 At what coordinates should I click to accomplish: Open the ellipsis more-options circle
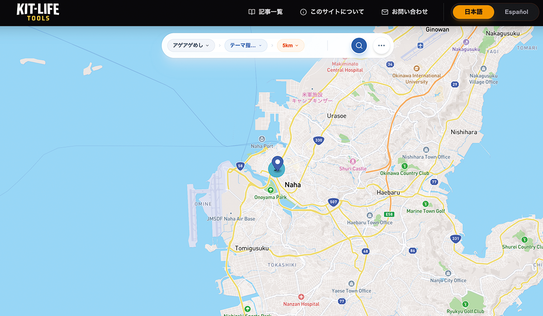point(381,45)
